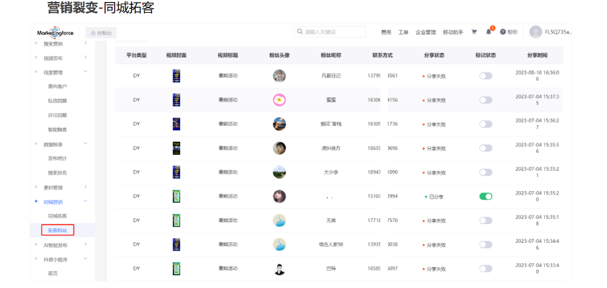Open 移动助手 in the top bar
This screenshot has width=607, height=288.
[x=453, y=32]
